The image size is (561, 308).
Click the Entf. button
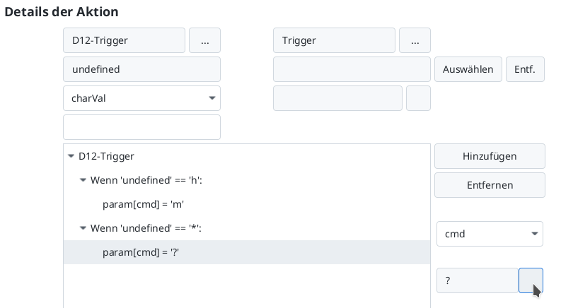tap(524, 69)
